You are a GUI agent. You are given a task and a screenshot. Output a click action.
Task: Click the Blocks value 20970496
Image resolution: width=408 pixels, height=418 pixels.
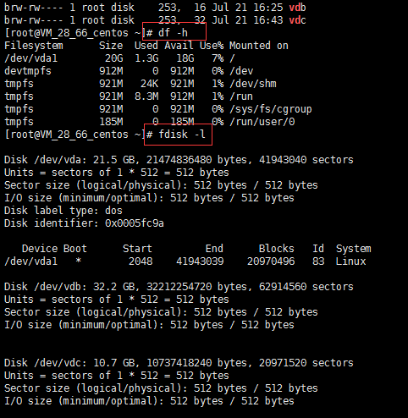pyautogui.click(x=271, y=261)
